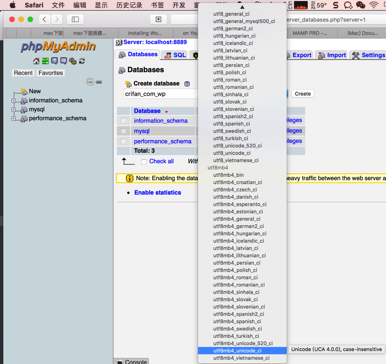386x364 pixels.
Task: Open the Export tab
Action: (x=300, y=55)
